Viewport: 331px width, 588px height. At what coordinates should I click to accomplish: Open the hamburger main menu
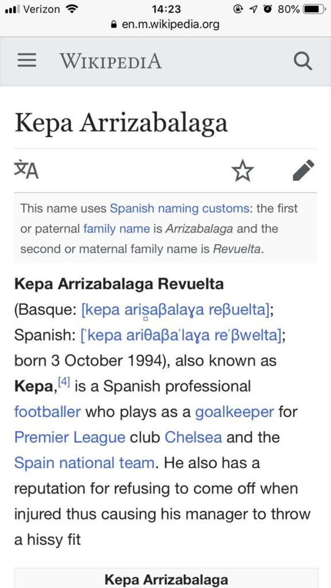pyautogui.click(x=26, y=61)
